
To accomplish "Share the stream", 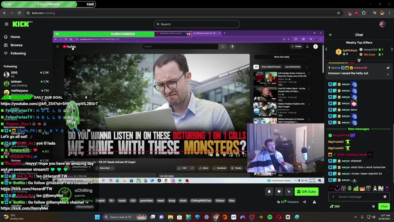I will [304, 202].
